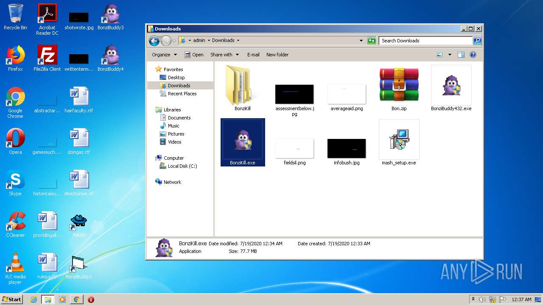The image size is (543, 305).
Task: Select hairfaculty.rtf document on desktop
Action: pyautogui.click(x=79, y=100)
